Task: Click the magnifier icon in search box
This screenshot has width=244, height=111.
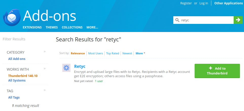Action: click(177, 20)
